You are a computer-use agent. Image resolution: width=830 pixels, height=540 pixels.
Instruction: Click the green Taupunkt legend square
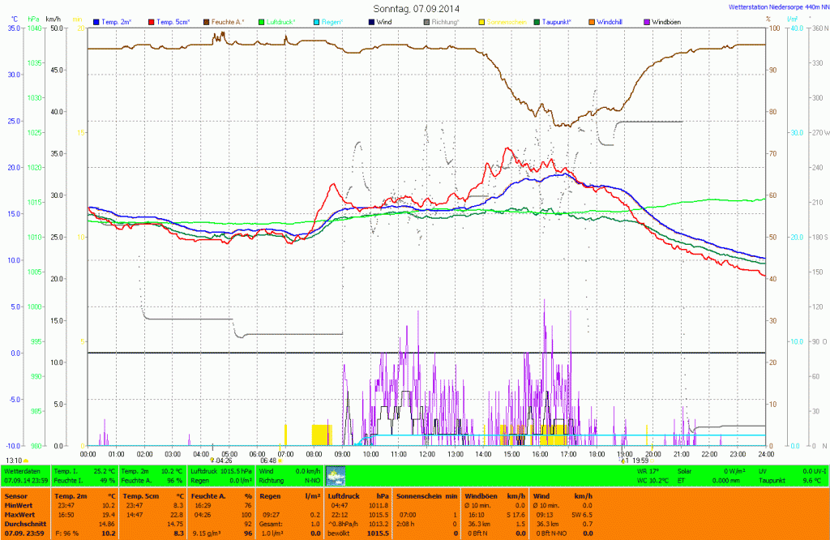click(538, 21)
